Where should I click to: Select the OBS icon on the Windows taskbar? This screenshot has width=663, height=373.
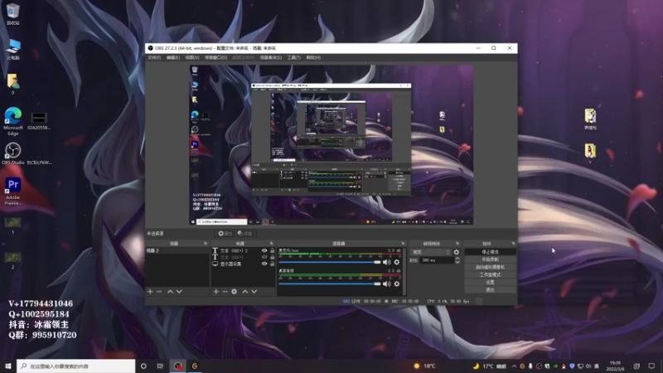tap(177, 366)
